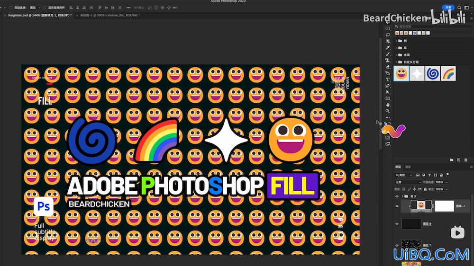Filter layers by adjustment layer icon
The height and width of the screenshot is (266, 474).
[423, 175]
